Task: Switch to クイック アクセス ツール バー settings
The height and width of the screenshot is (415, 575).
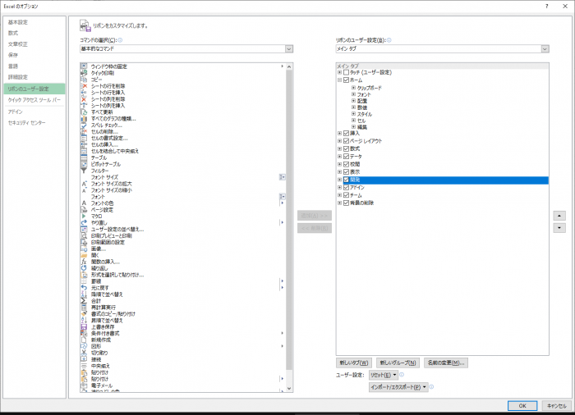Action: (x=34, y=99)
